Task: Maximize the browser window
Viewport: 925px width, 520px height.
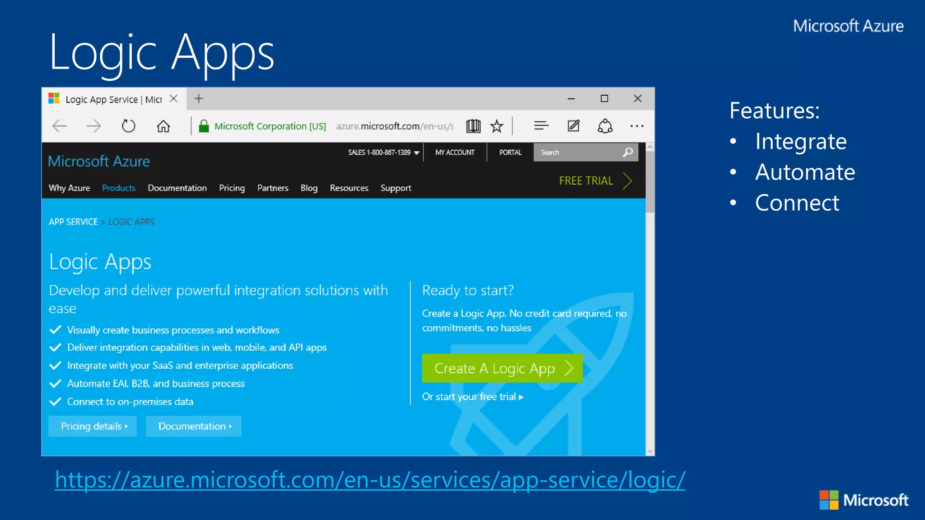Action: tap(604, 98)
